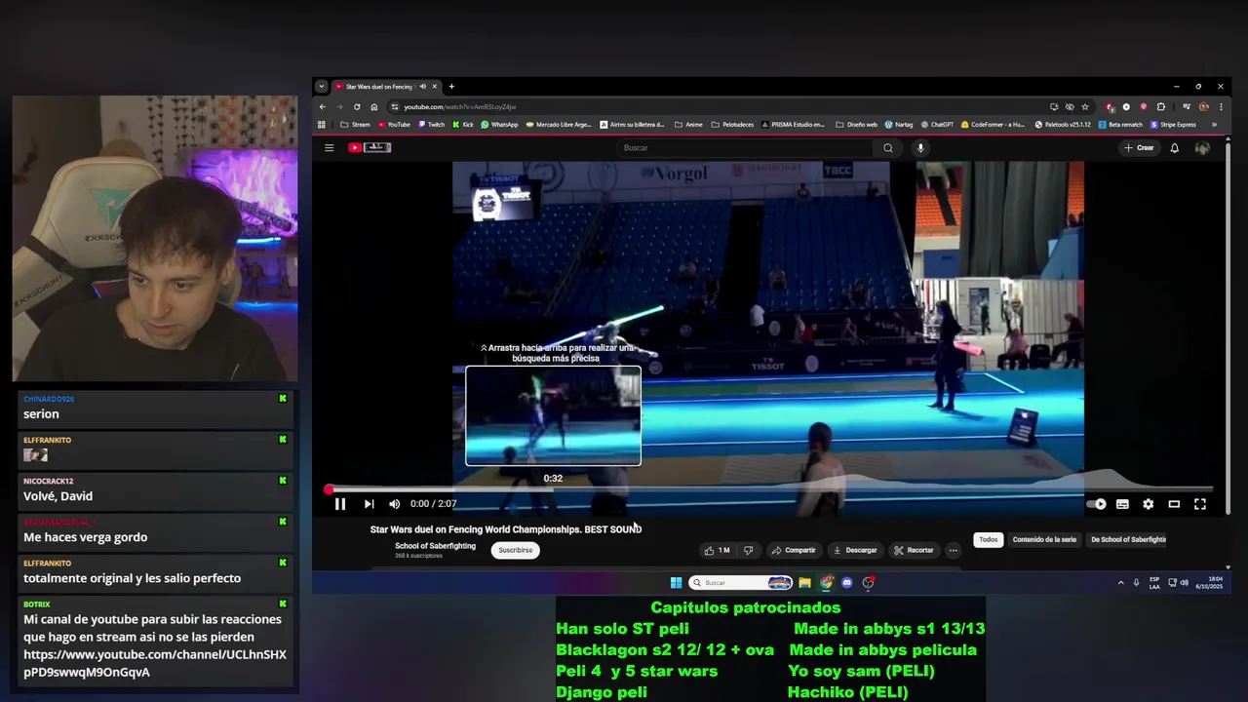The width and height of the screenshot is (1248, 702).
Task: Click the video title text
Action: (505, 529)
